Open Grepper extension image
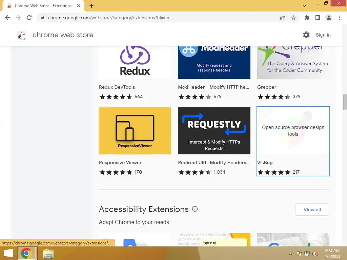The height and width of the screenshot is (260, 347). coord(293,62)
